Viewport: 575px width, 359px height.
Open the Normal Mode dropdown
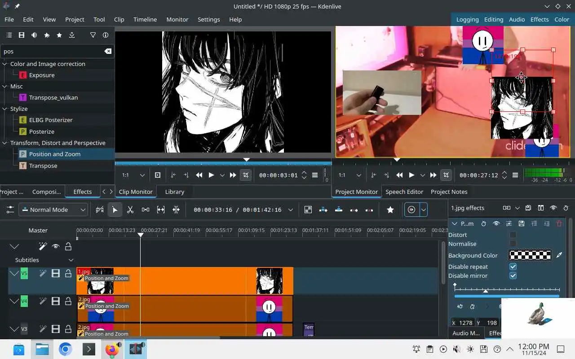click(x=53, y=210)
